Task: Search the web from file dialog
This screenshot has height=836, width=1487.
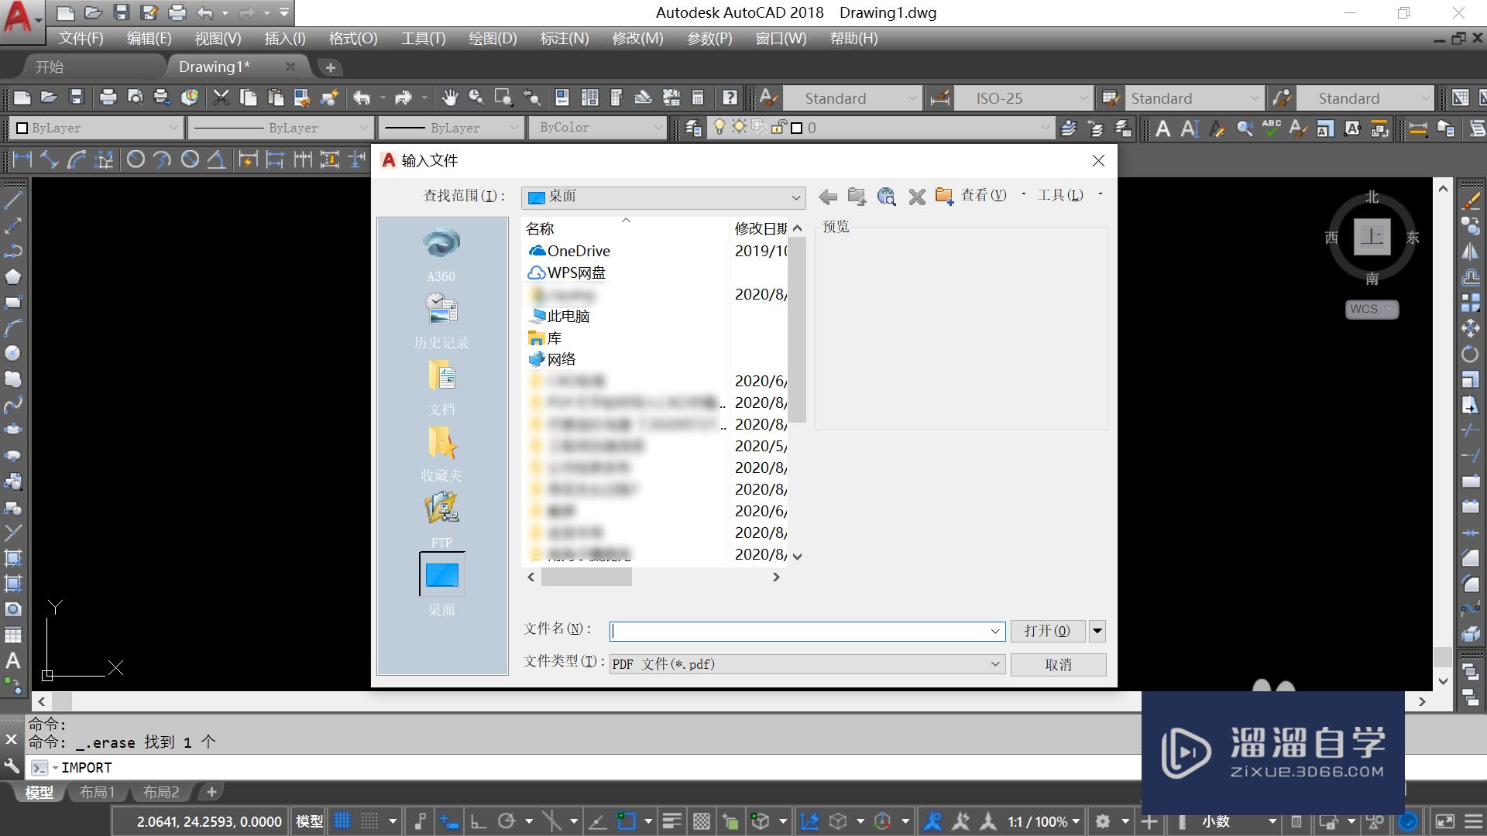Action: click(x=886, y=197)
